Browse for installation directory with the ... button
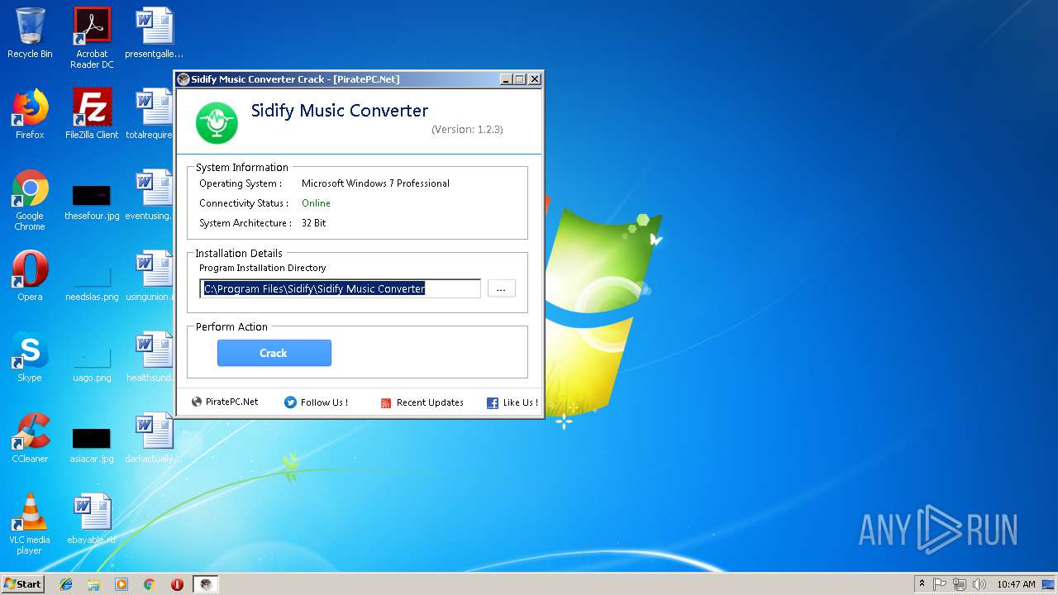This screenshot has height=595, width=1058. pos(502,288)
